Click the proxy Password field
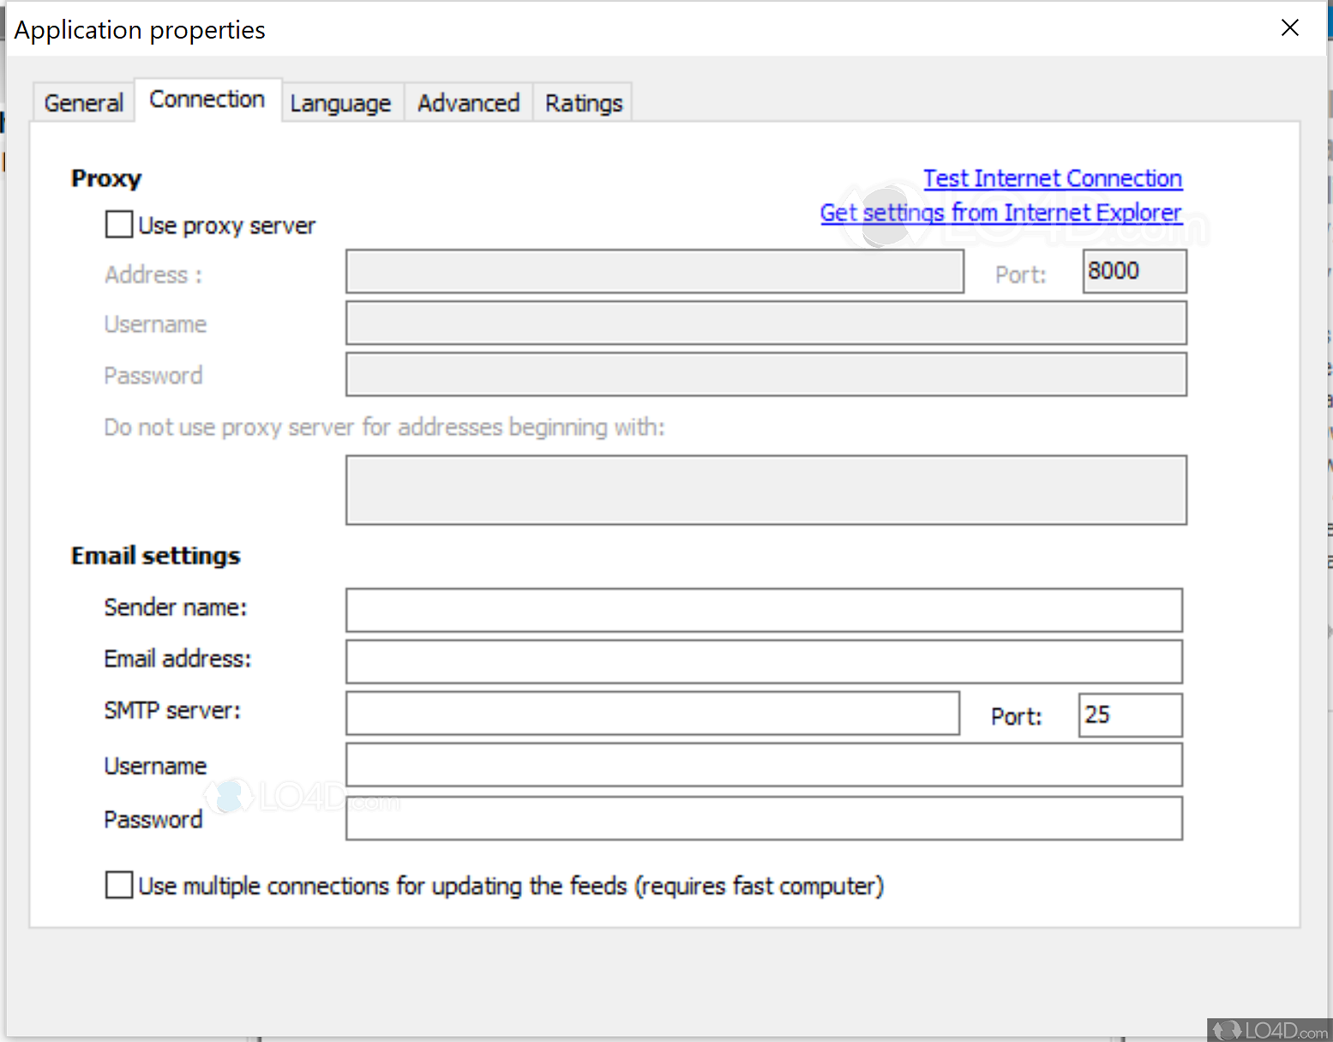 tap(765, 375)
